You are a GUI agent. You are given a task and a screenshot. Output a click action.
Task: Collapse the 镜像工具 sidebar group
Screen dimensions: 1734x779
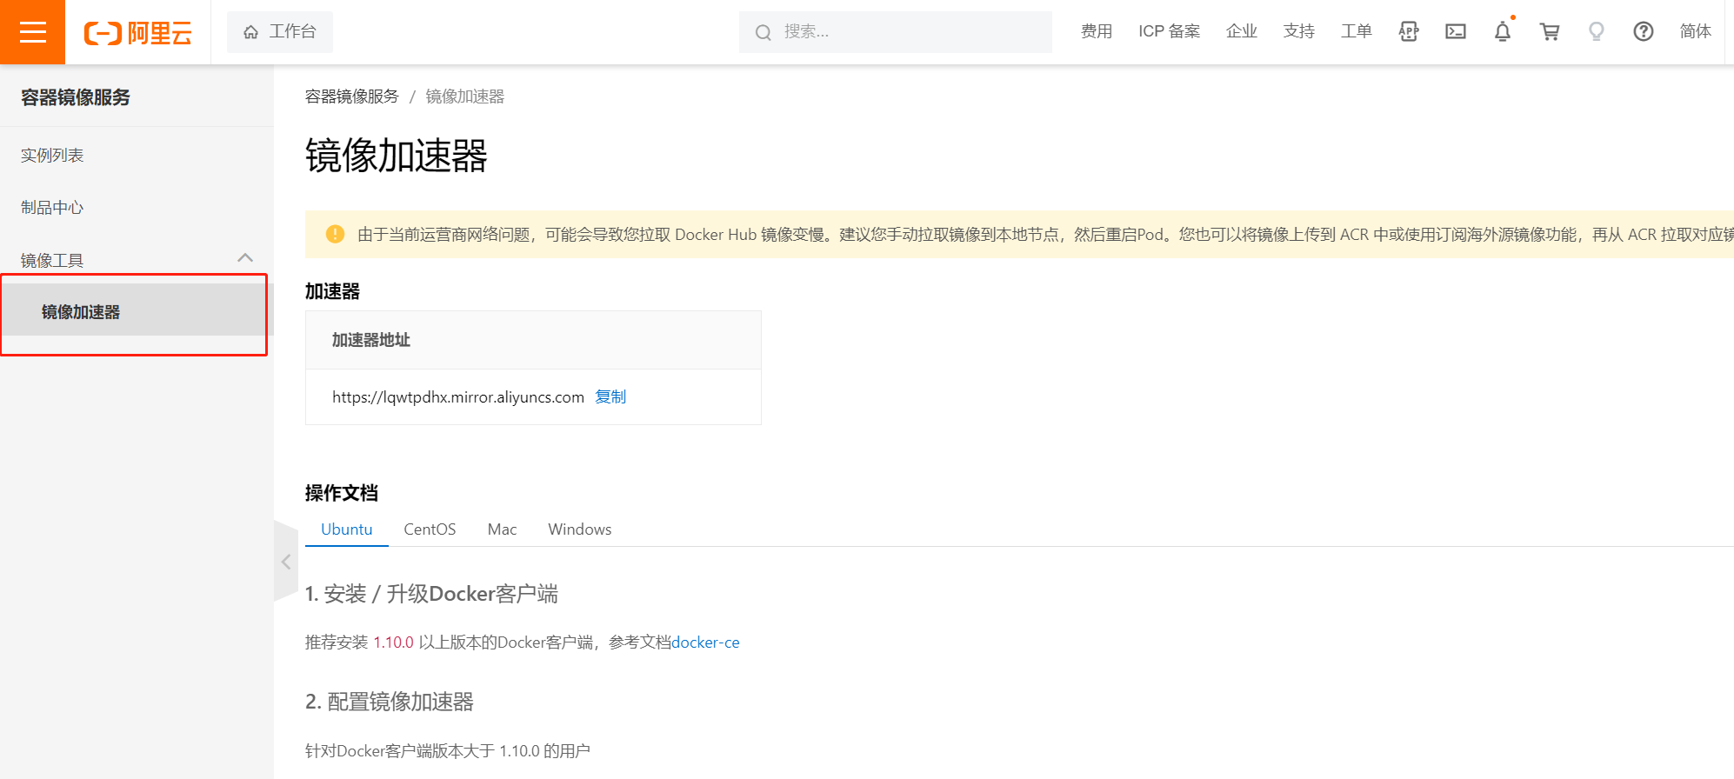coord(245,258)
